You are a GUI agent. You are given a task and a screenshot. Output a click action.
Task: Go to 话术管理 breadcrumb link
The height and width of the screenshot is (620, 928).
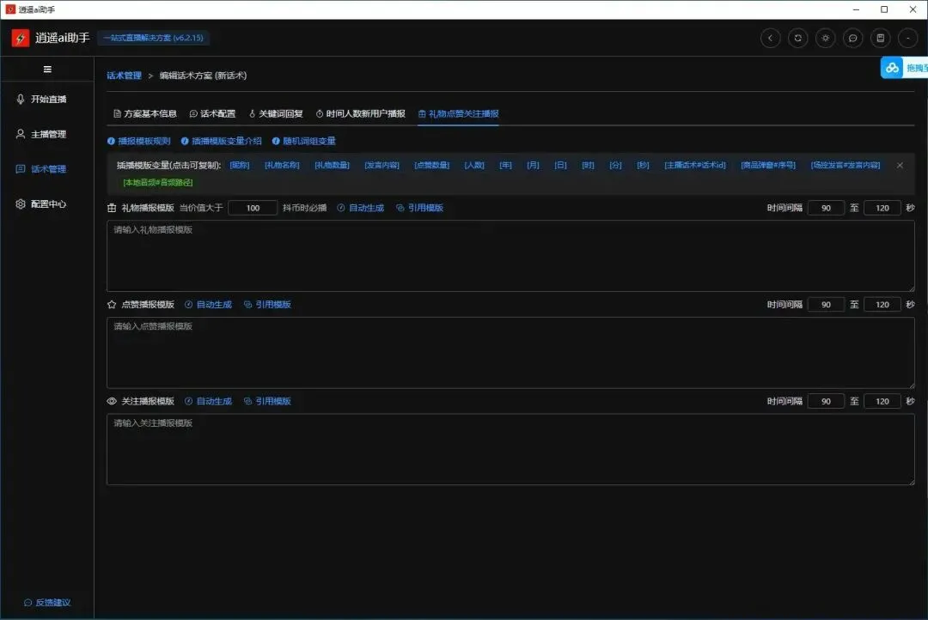(x=125, y=76)
